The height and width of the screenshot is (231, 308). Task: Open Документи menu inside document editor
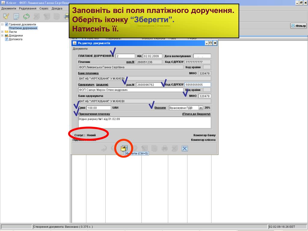[x=80, y=49]
